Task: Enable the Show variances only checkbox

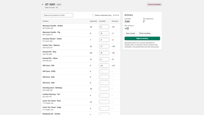Action: click(93, 15)
